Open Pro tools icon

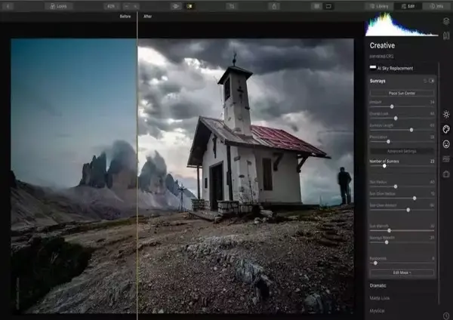click(x=446, y=158)
